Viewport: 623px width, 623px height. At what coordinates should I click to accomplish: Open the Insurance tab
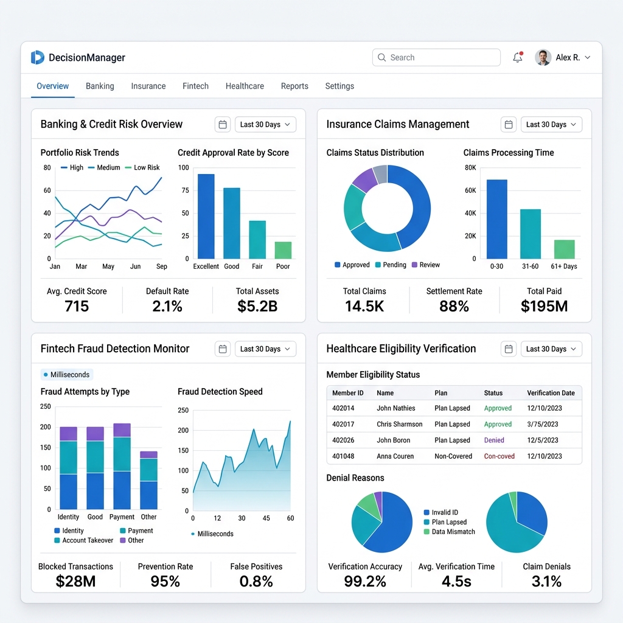(x=148, y=86)
